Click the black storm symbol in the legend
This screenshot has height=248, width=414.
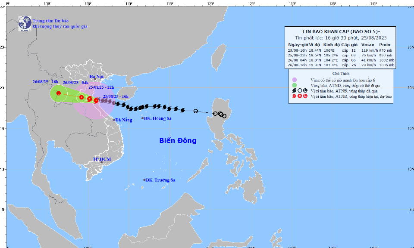click(295, 91)
